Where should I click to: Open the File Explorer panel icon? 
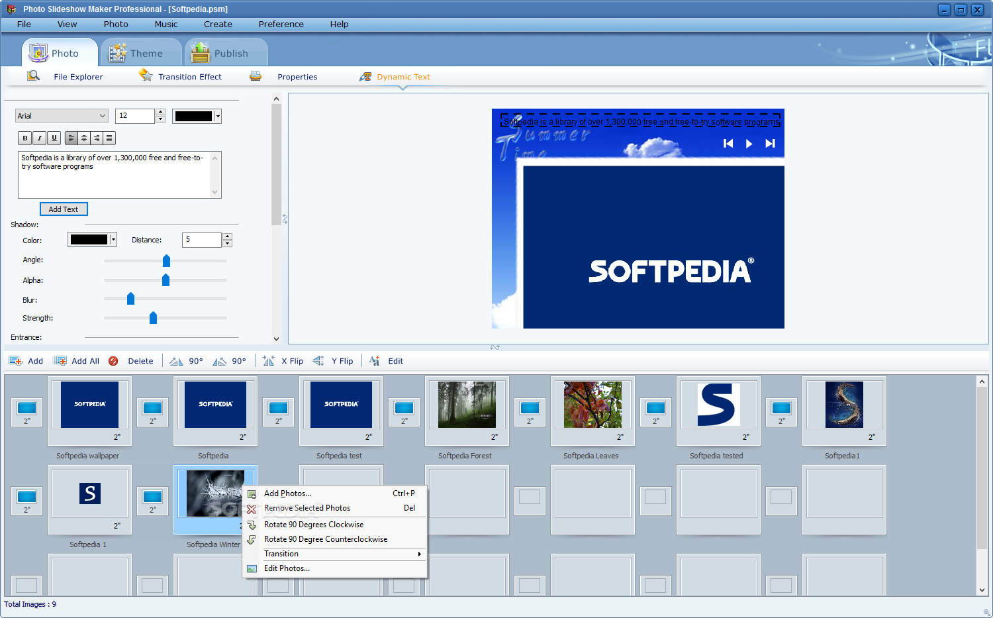click(x=33, y=76)
